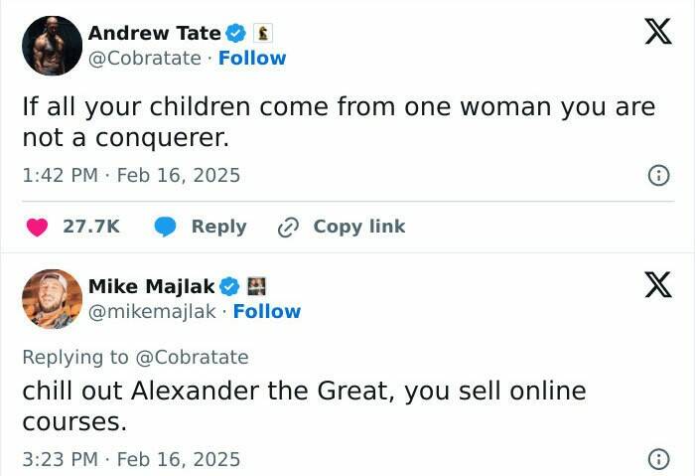
Task: Follow the @Cobratate account
Action: (252, 58)
